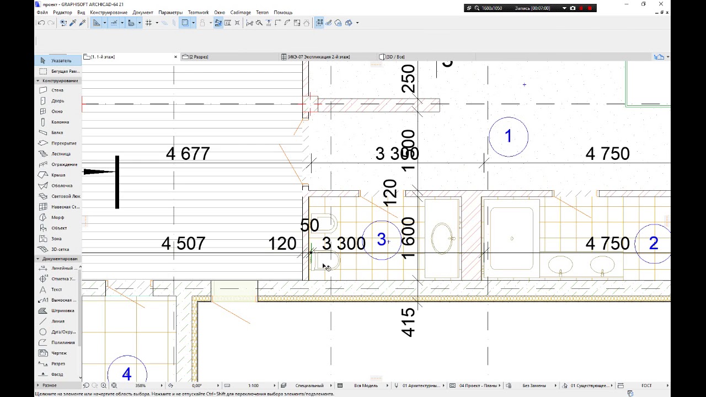
Task: Open the Cadimage menu
Action: [240, 12]
